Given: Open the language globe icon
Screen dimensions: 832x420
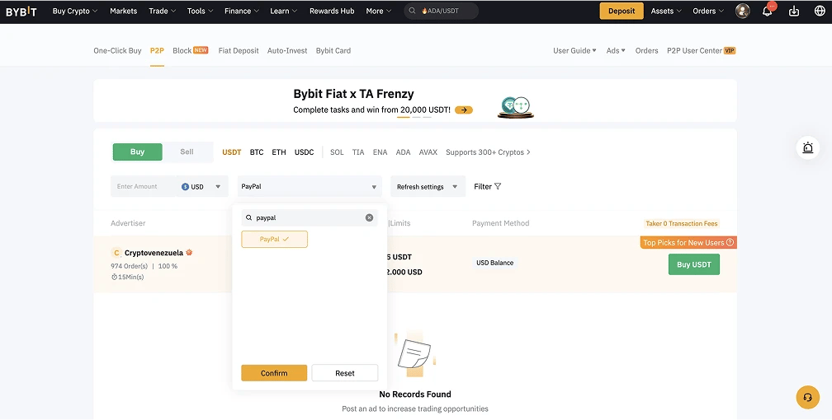Looking at the screenshot, I should coord(819,11).
